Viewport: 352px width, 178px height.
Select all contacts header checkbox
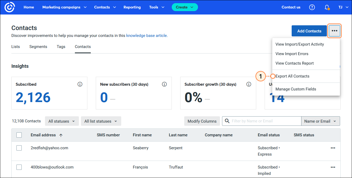click(x=19, y=135)
